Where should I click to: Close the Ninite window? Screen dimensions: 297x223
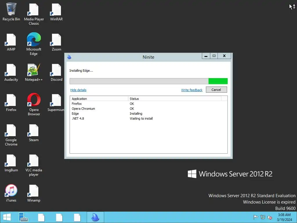point(224,56)
